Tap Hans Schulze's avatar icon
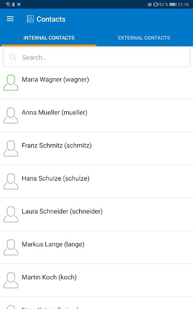The image size is (193, 309). click(x=11, y=181)
